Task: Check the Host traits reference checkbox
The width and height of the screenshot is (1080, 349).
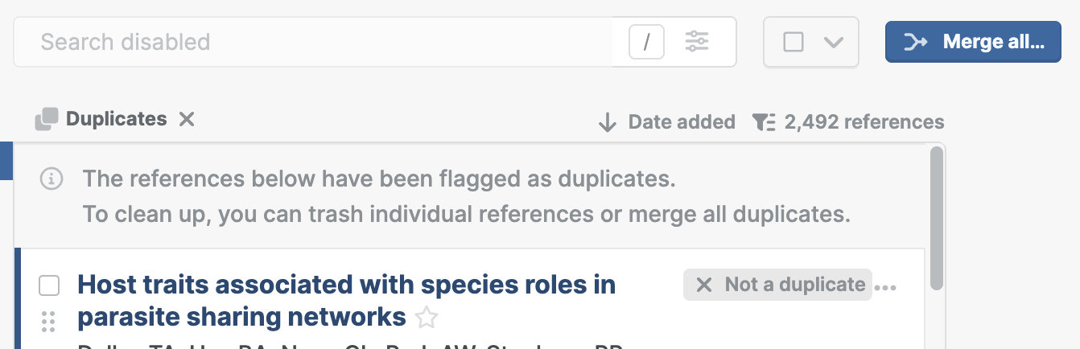Action: point(49,285)
